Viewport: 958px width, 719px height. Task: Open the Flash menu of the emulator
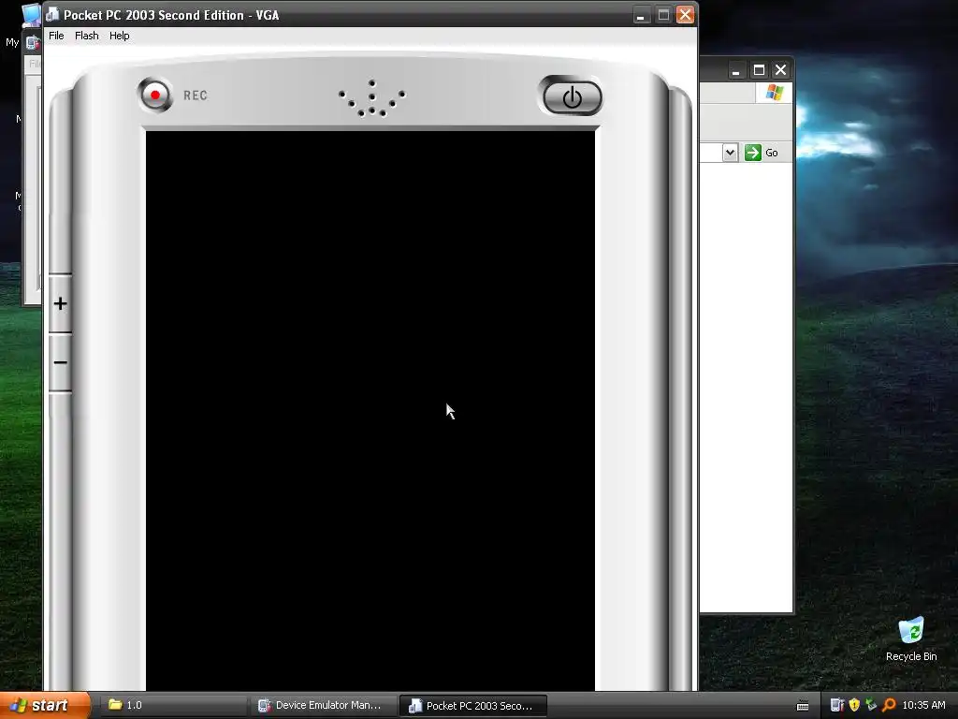click(87, 36)
